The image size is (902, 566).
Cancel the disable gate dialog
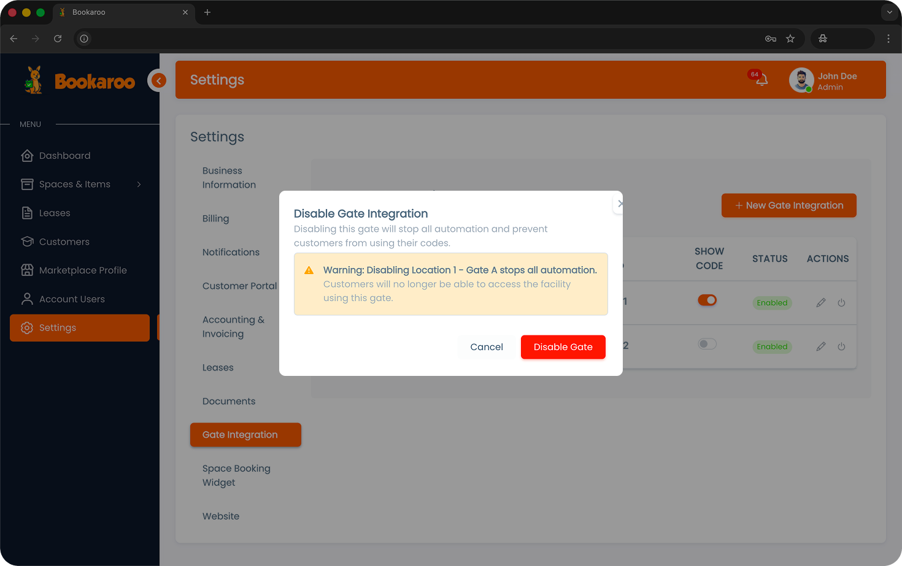pyautogui.click(x=486, y=347)
